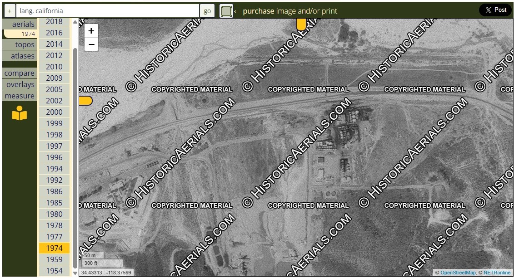Select year 1959 aerial imagery
This screenshot has height=278, width=514.
tap(54, 259)
